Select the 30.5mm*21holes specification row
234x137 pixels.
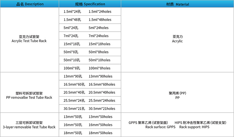coord(90,109)
